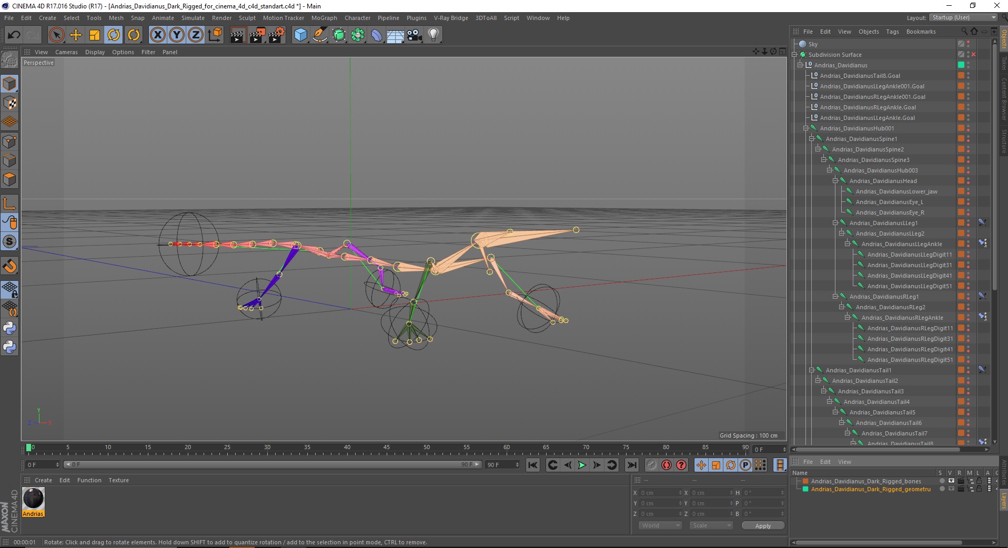Screen dimensions: 1008x548
Task: Click the position X input field
Action: pyautogui.click(x=660, y=493)
